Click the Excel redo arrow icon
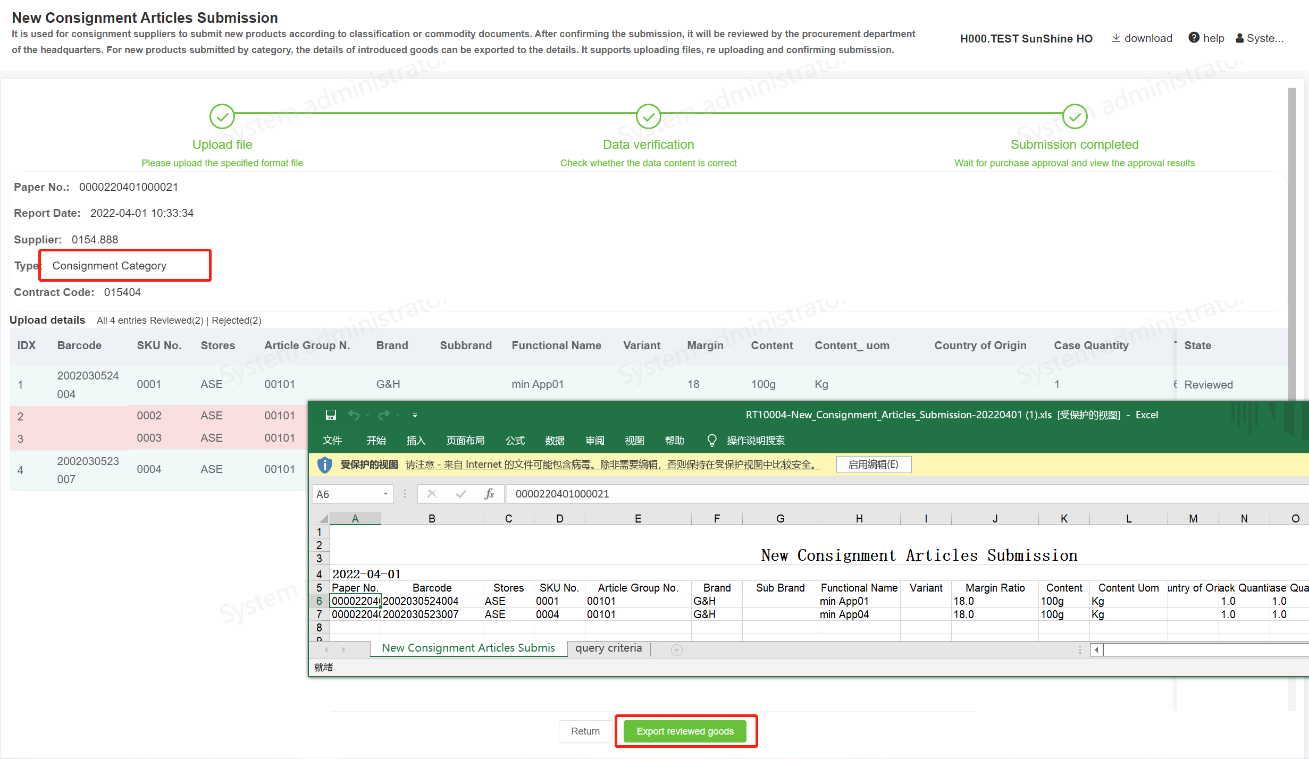 coord(384,415)
